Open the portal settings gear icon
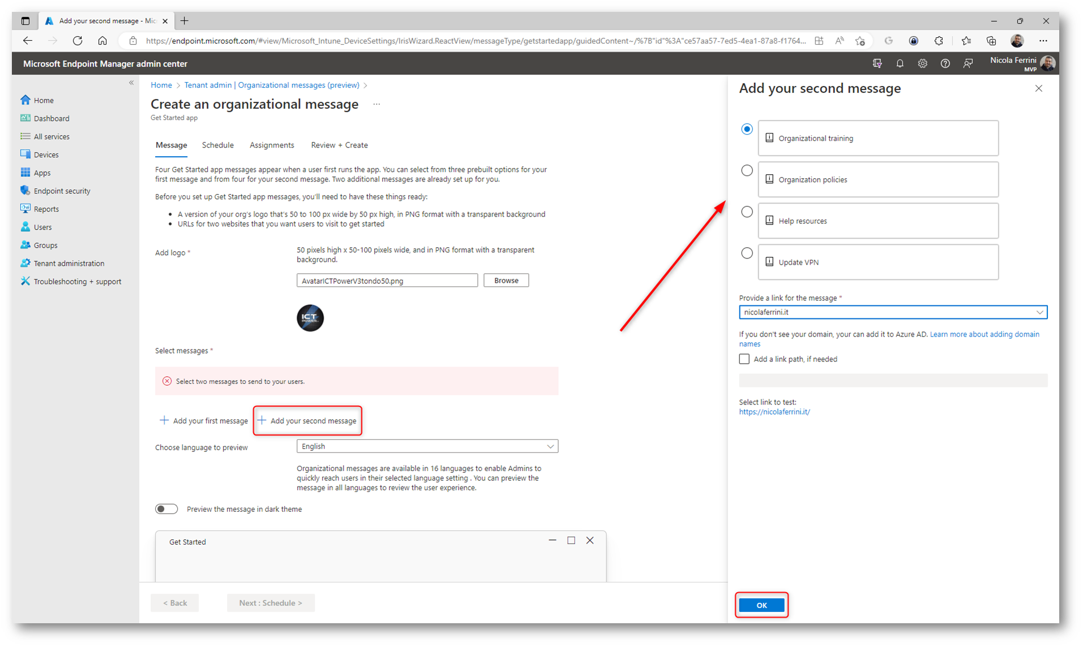The height and width of the screenshot is (647, 1083). tap(922, 63)
